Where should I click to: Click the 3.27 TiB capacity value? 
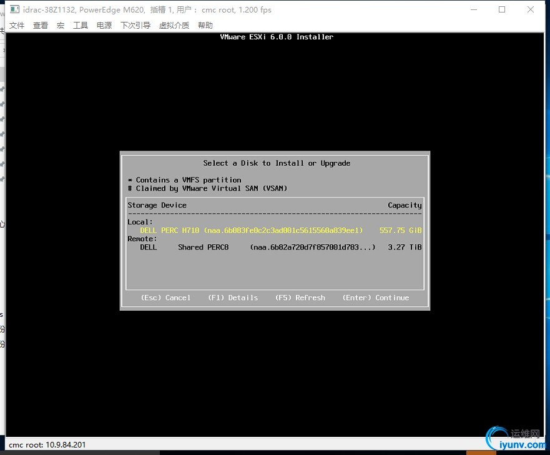point(405,247)
